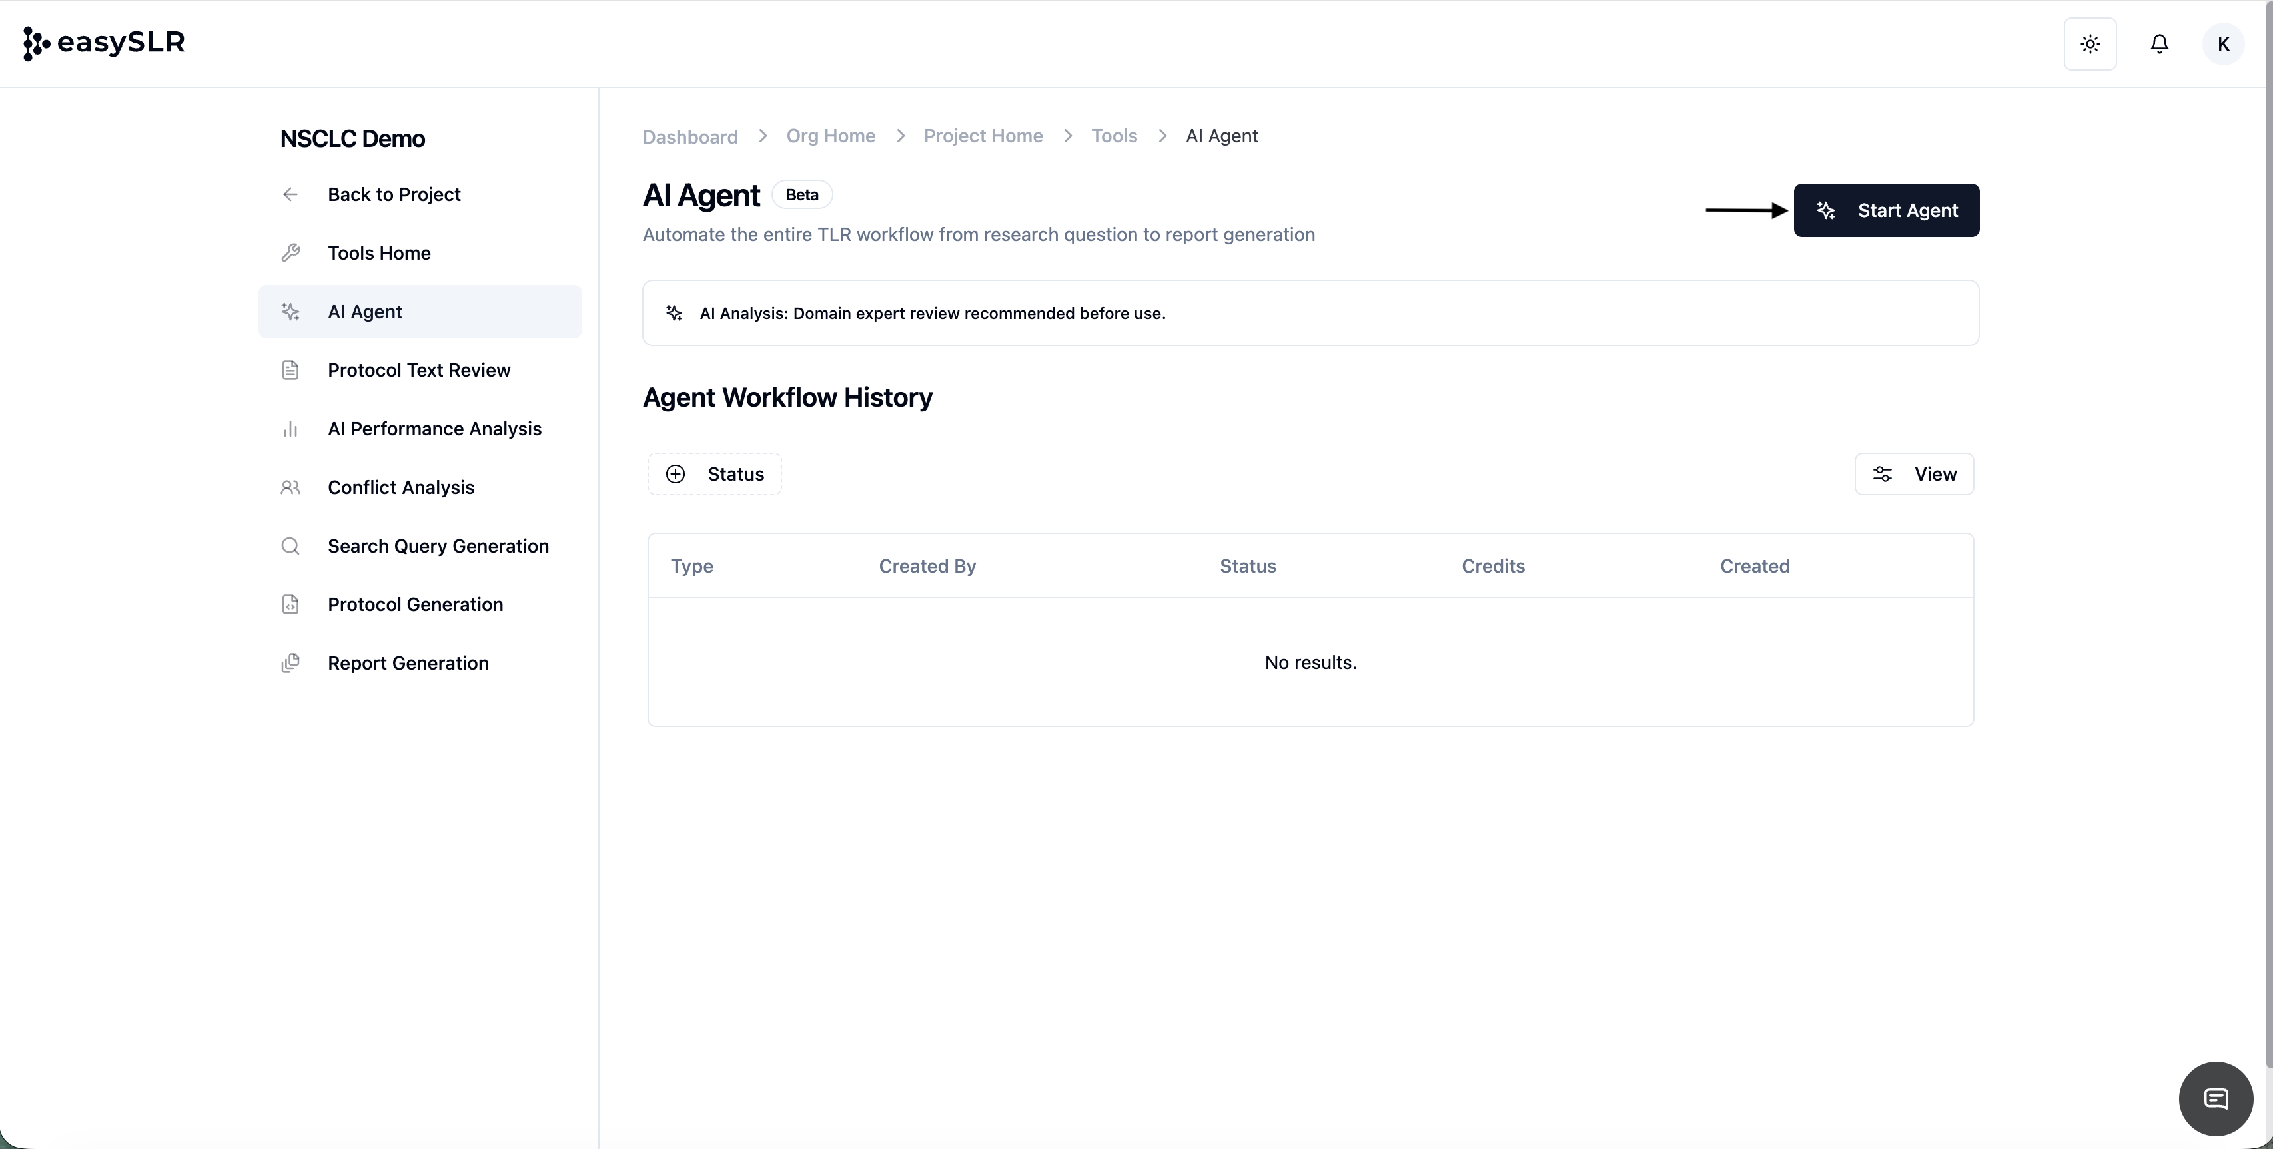Viewport: 2273px width, 1149px height.
Task: Open the View column options dropdown
Action: (1914, 475)
